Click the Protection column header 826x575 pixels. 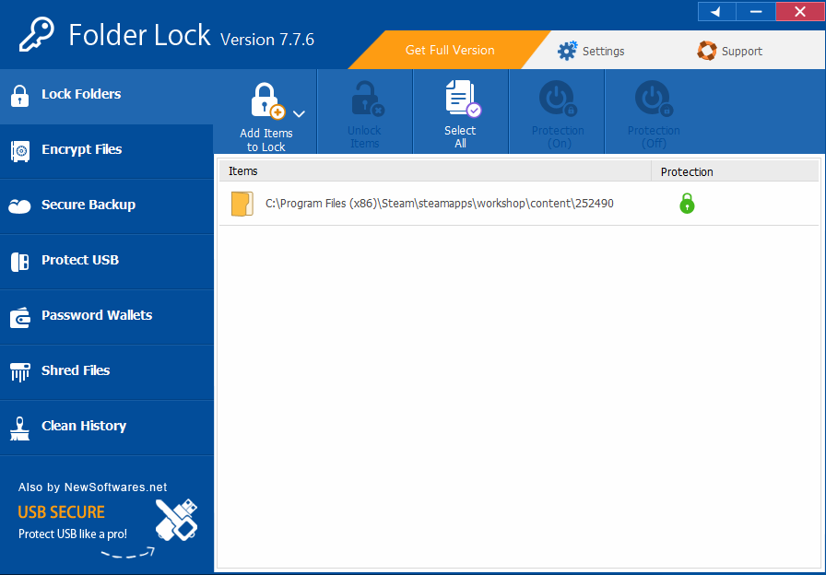coord(735,171)
